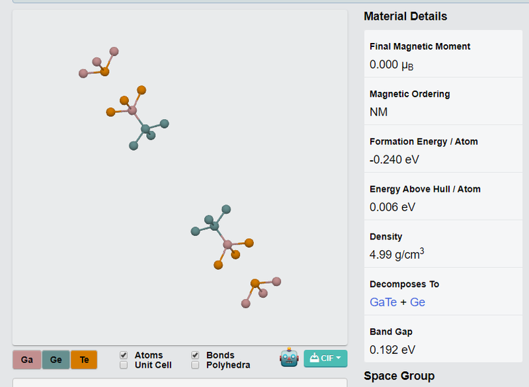529x387 pixels.
Task: Click the topmost pink Ga atom in viewer
Action: [114, 51]
